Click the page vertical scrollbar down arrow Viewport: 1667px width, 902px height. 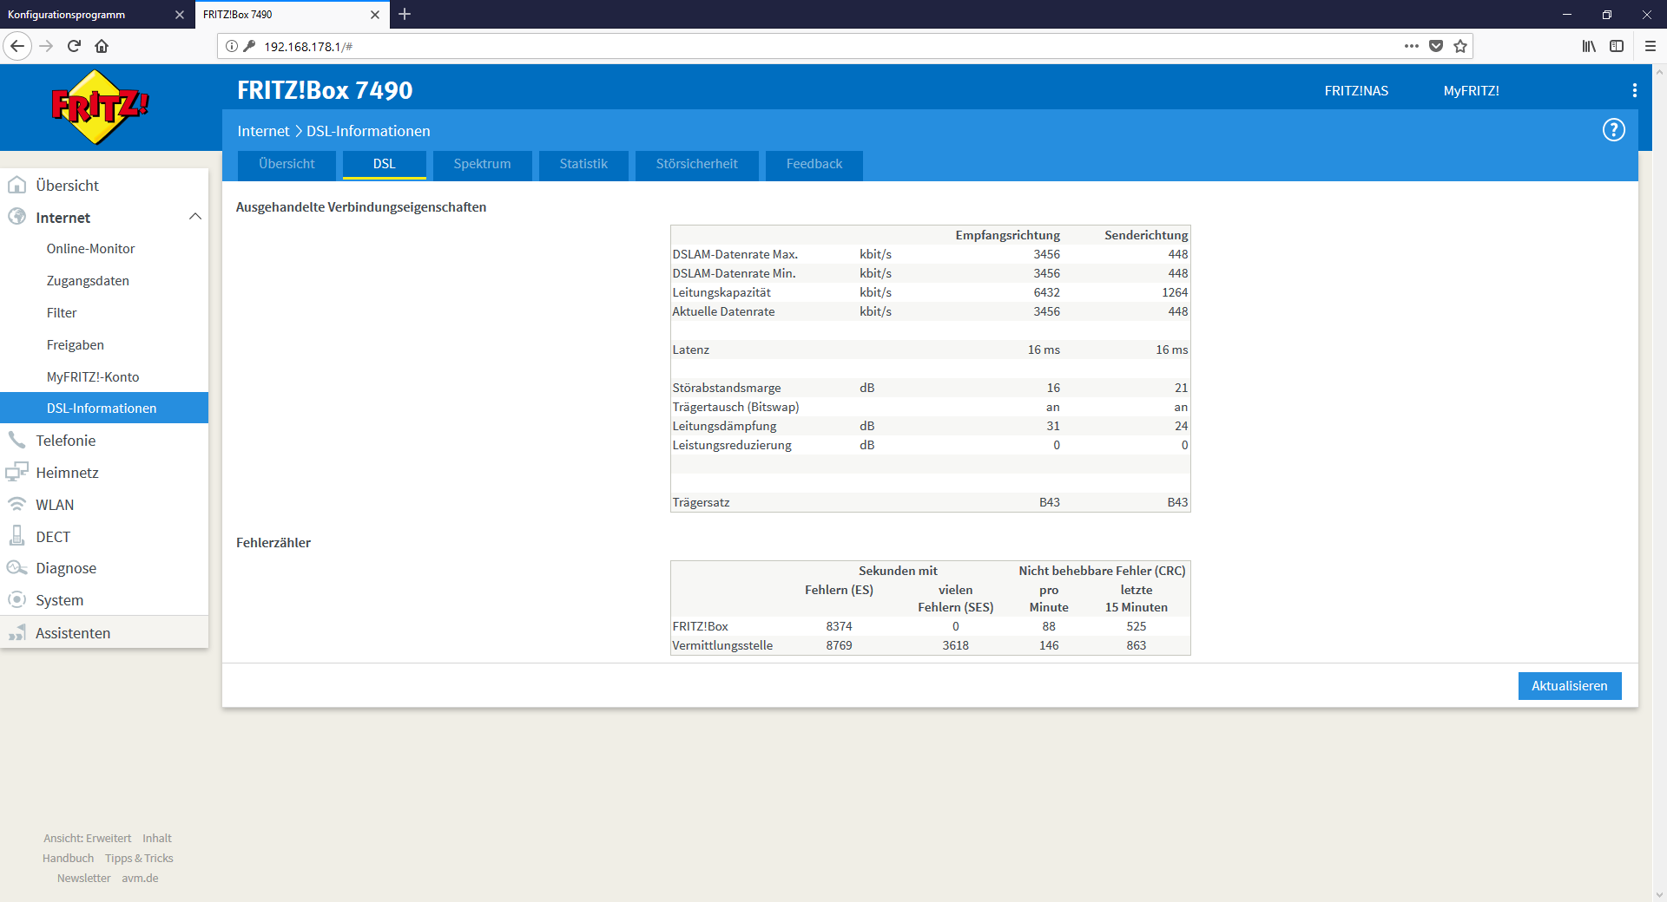1659,894
